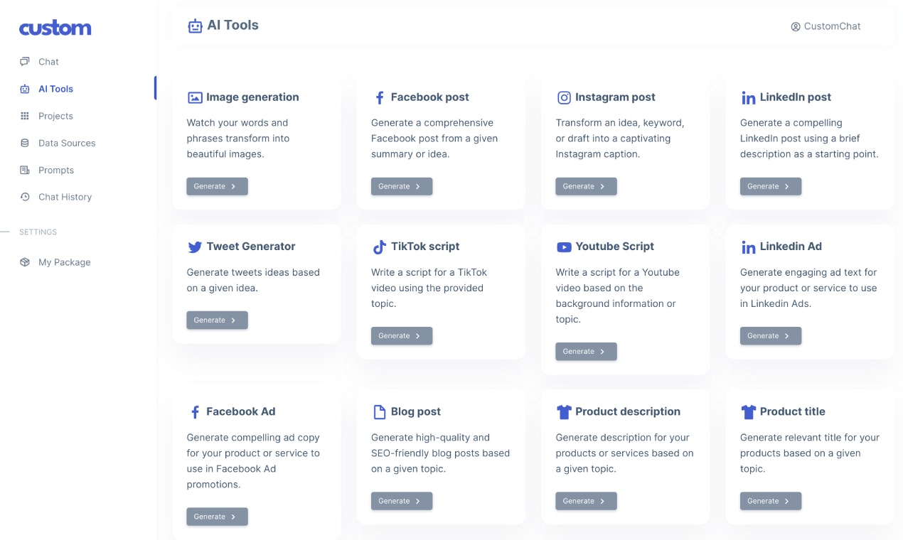Click the My Package box icon
The image size is (903, 540).
tap(25, 262)
